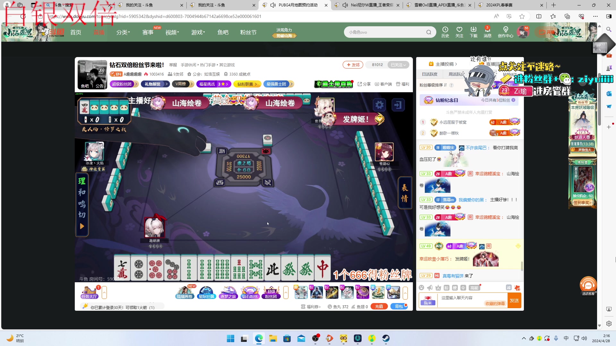Expand 主播投稿 chevron in side panel
616x346 pixels.
pyautogui.click(x=456, y=64)
